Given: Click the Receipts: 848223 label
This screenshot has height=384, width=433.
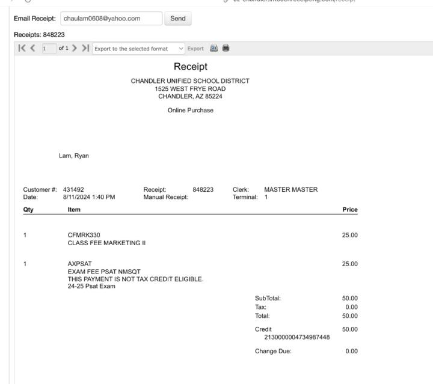Looking at the screenshot, I should [x=39, y=35].
